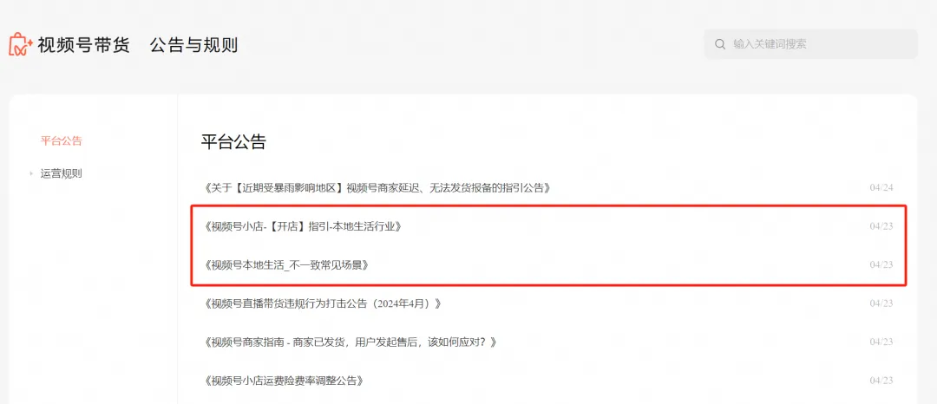Click the 04/23 date beside 违规行为打击公告

coord(881,303)
